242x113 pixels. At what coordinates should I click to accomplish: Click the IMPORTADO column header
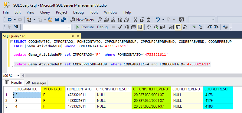(53, 89)
